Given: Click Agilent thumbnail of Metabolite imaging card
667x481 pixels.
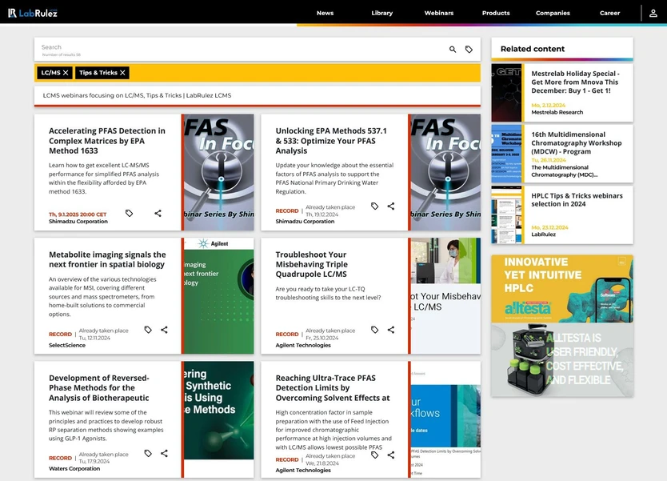Looking at the screenshot, I should [219, 296].
